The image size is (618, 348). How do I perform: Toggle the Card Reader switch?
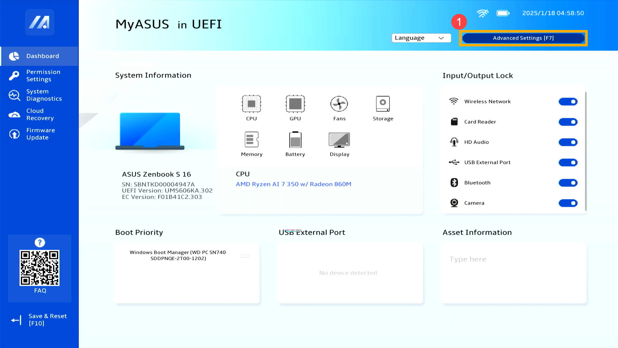568,122
